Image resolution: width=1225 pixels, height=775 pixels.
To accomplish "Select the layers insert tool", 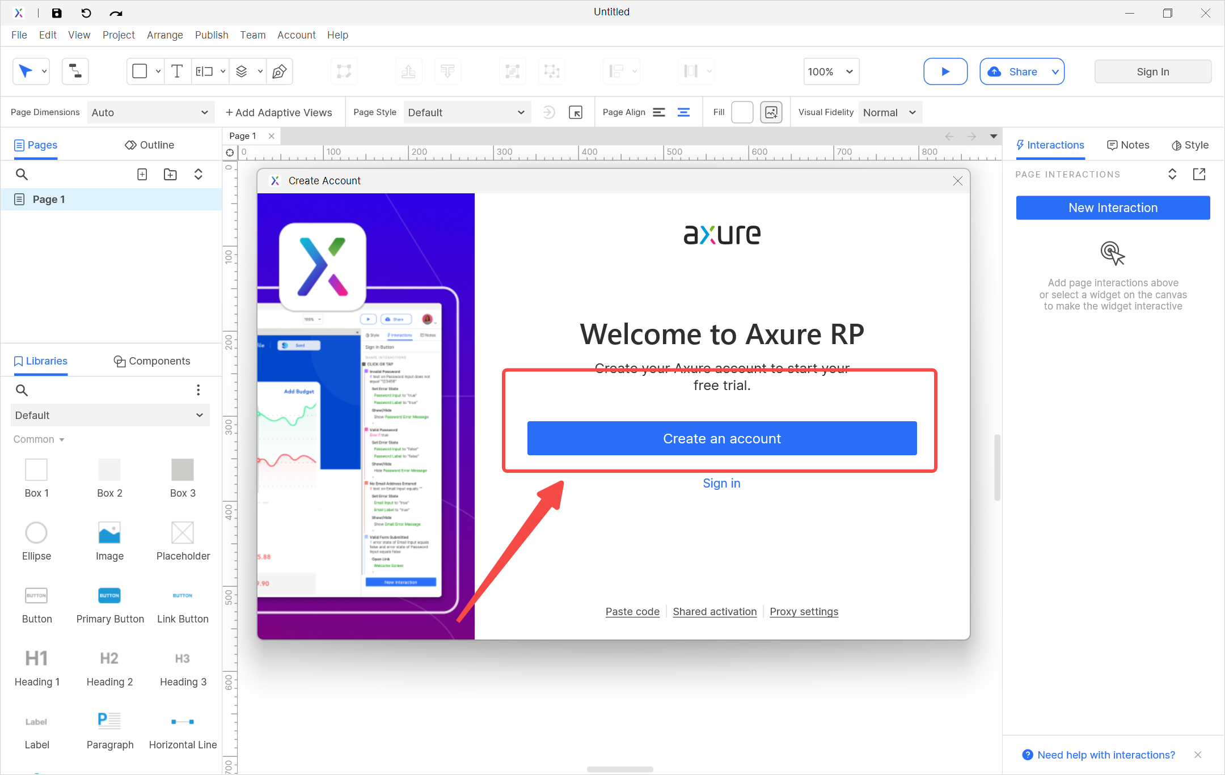I will coord(242,71).
